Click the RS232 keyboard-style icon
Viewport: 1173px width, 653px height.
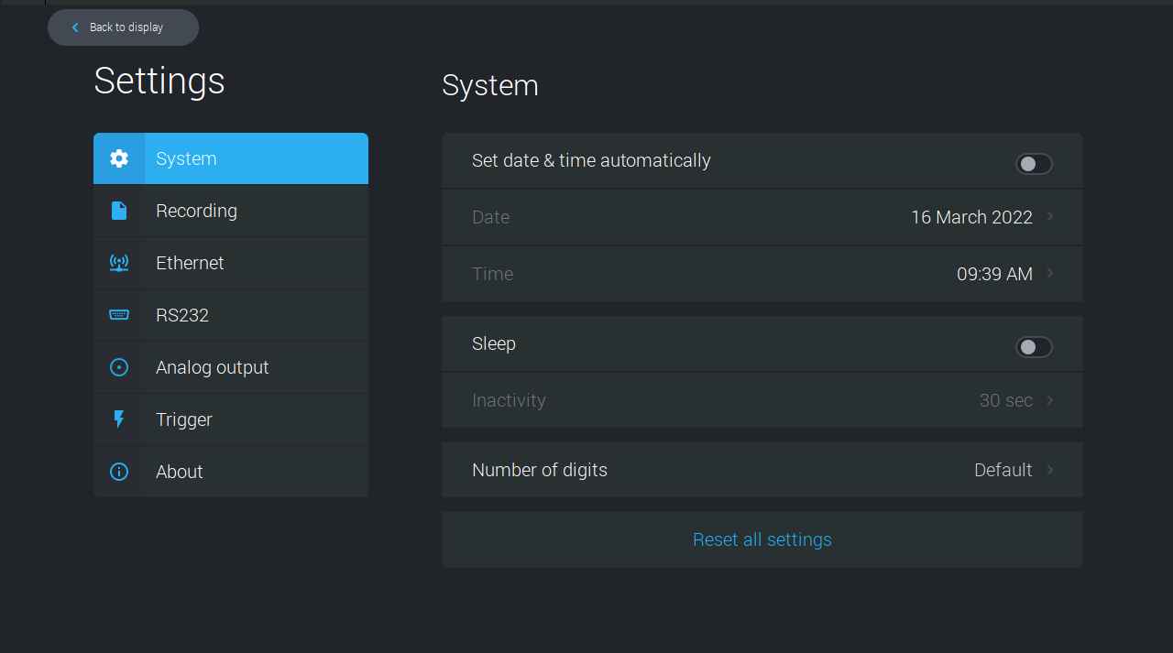(119, 315)
